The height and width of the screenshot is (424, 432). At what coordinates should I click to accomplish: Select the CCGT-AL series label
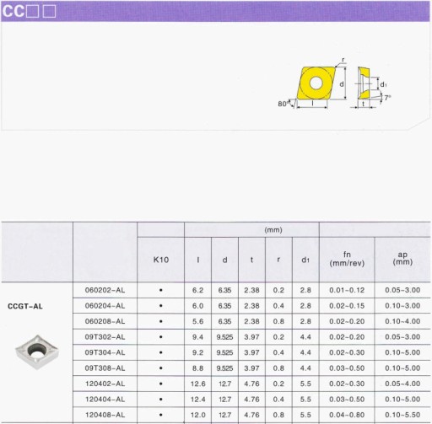[25, 306]
